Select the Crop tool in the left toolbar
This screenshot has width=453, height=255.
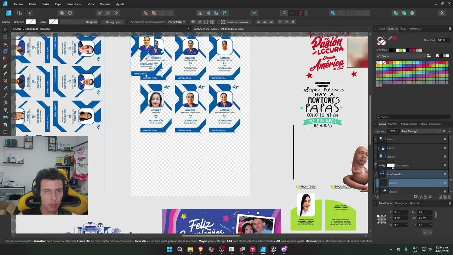tap(5, 125)
